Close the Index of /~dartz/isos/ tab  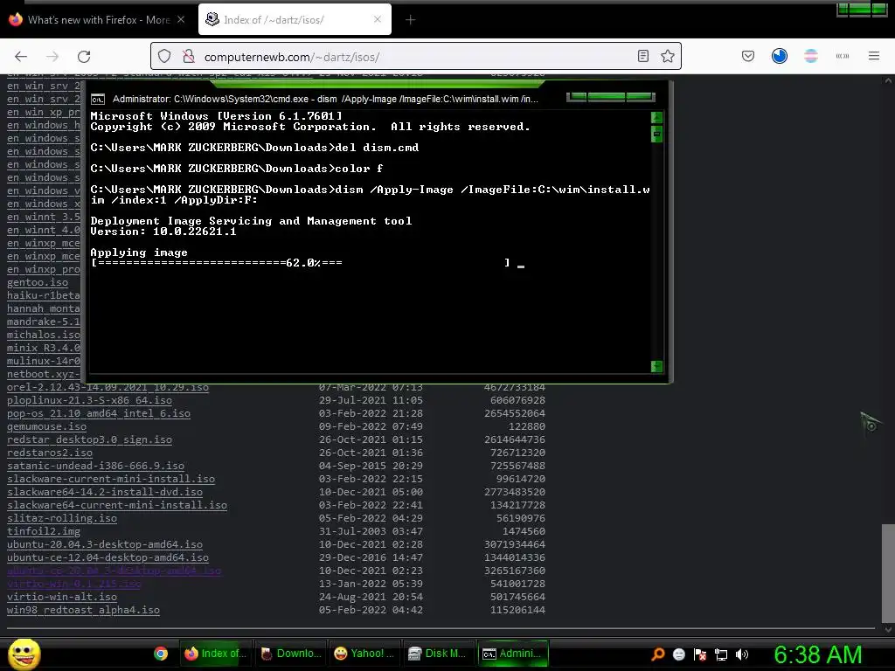(x=378, y=19)
